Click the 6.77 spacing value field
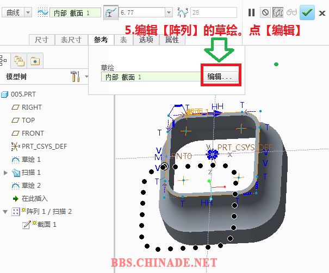The height and width of the screenshot is (273, 329). click(142, 12)
